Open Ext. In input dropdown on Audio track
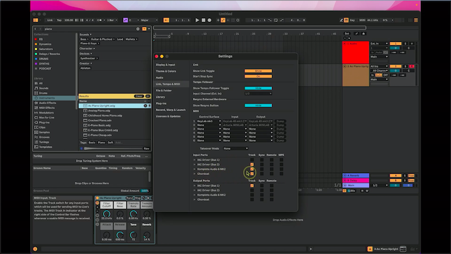Viewport: 451px width, 254px height. [x=379, y=44]
